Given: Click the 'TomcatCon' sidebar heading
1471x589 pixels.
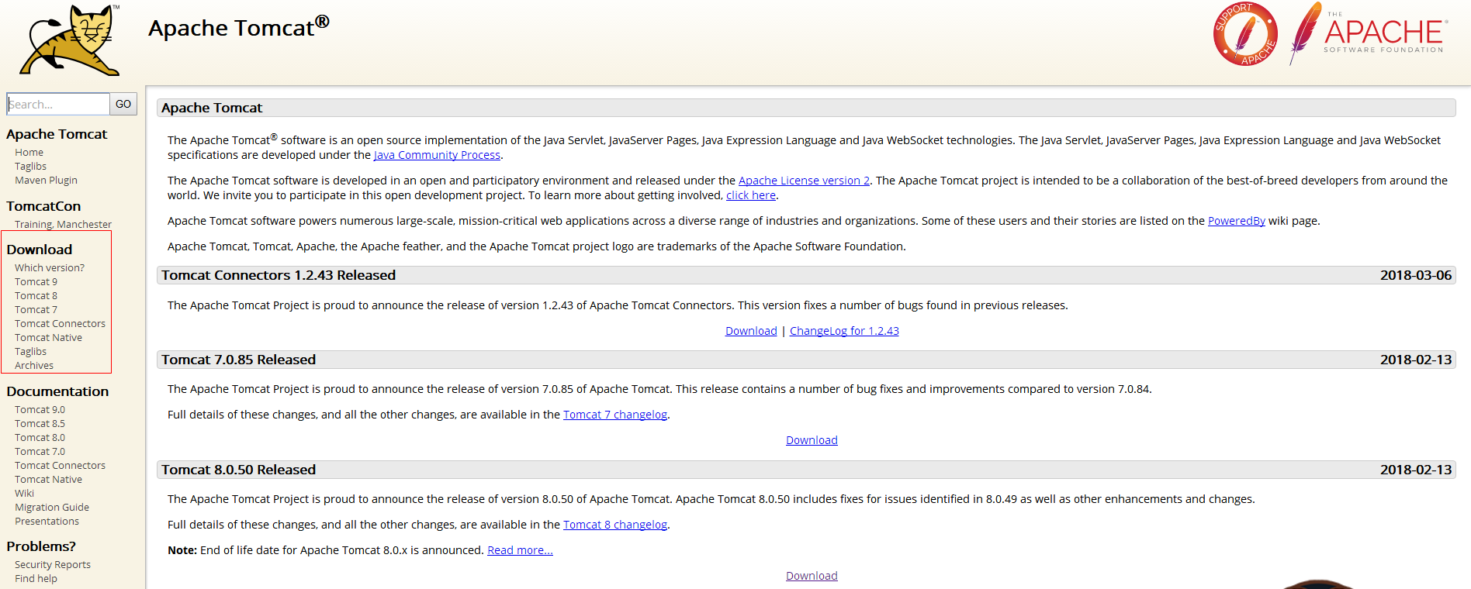Looking at the screenshot, I should 43,206.
